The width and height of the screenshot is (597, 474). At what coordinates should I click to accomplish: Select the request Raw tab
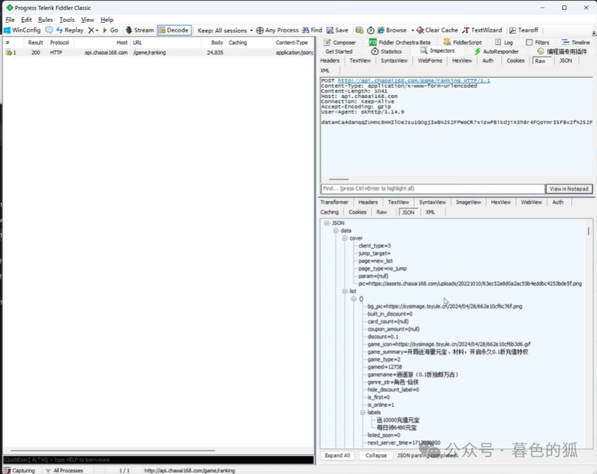[540, 61]
